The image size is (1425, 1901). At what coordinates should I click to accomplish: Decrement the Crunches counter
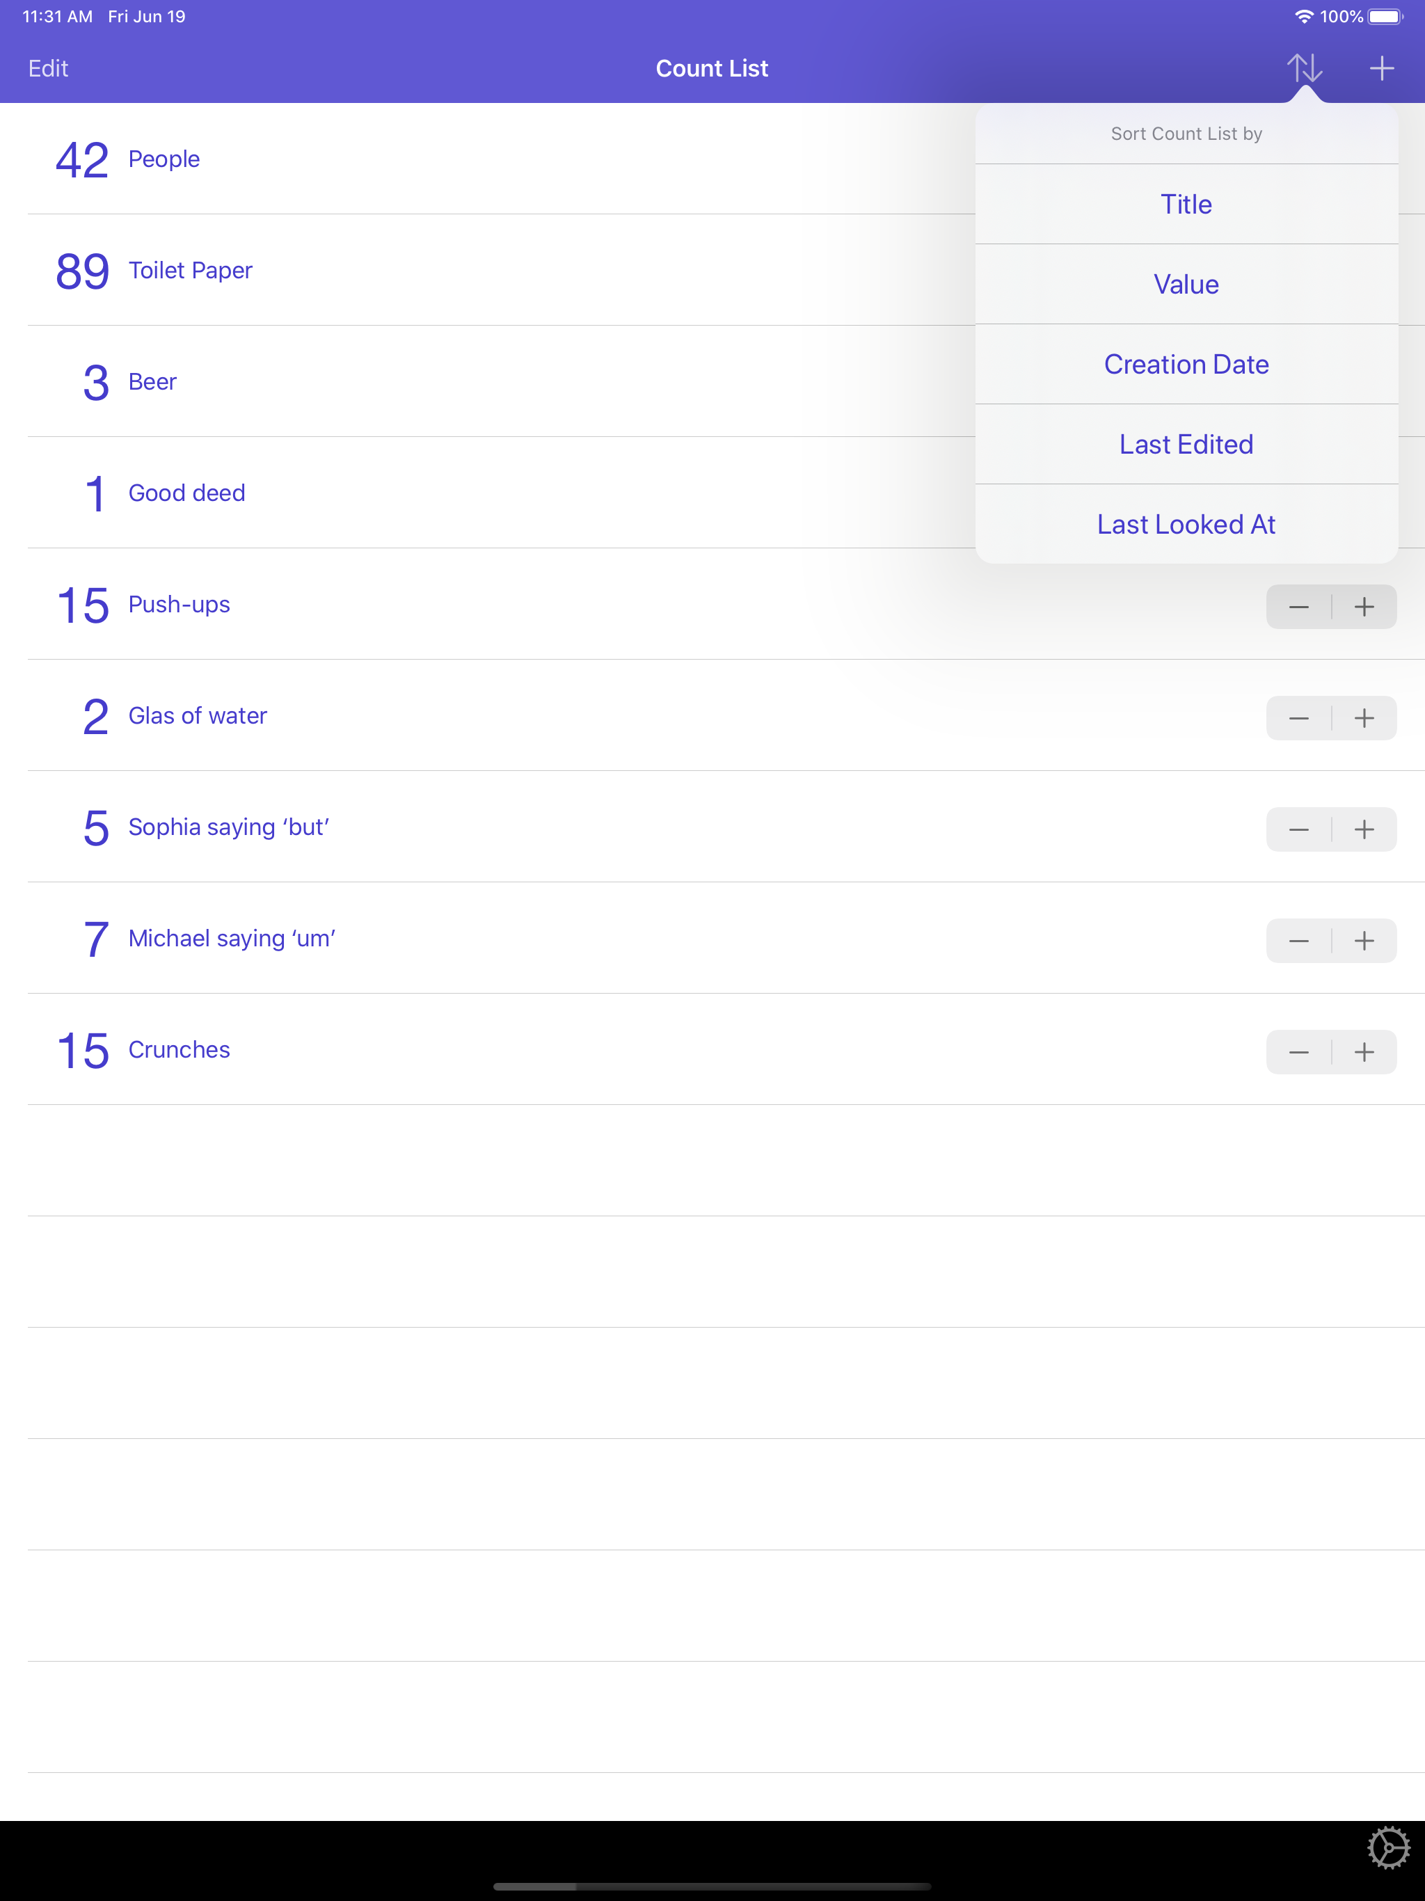[1298, 1051]
